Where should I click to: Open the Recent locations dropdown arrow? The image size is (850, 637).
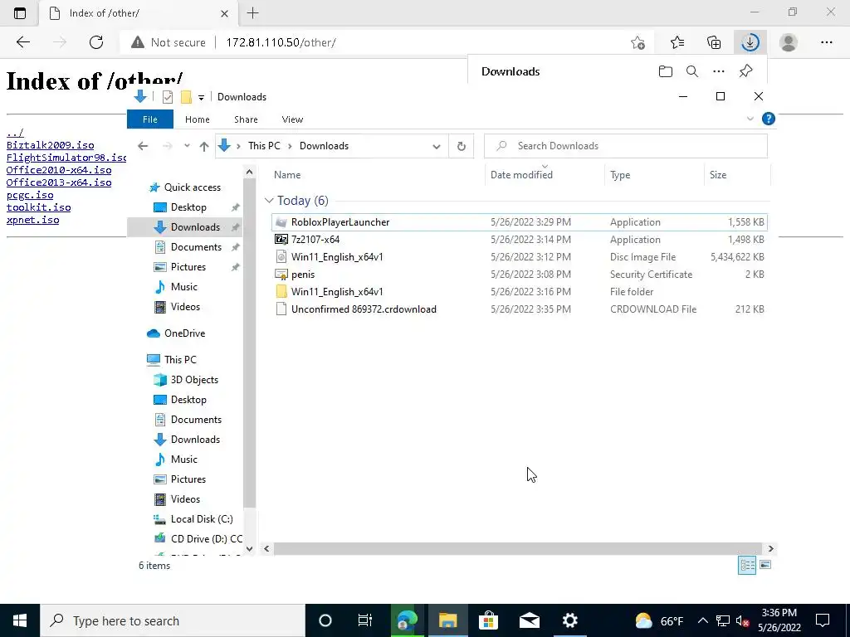click(x=187, y=146)
